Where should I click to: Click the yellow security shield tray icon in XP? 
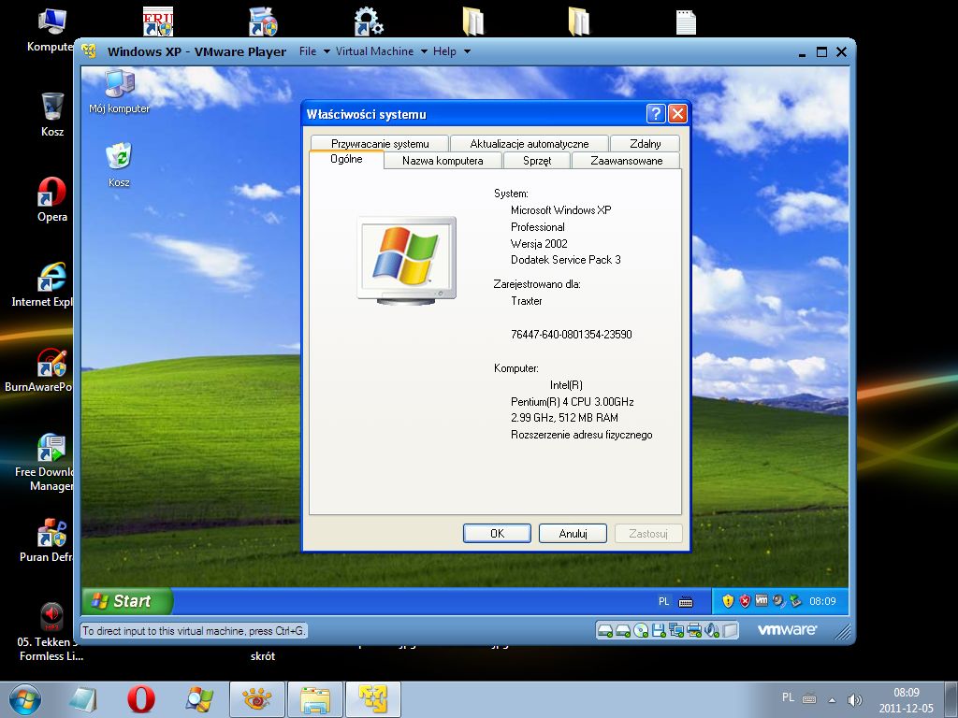pos(728,601)
